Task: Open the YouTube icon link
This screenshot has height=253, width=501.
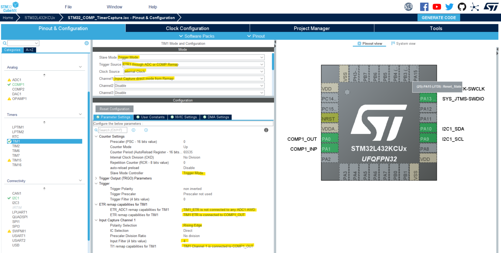Action: tap(437, 7)
